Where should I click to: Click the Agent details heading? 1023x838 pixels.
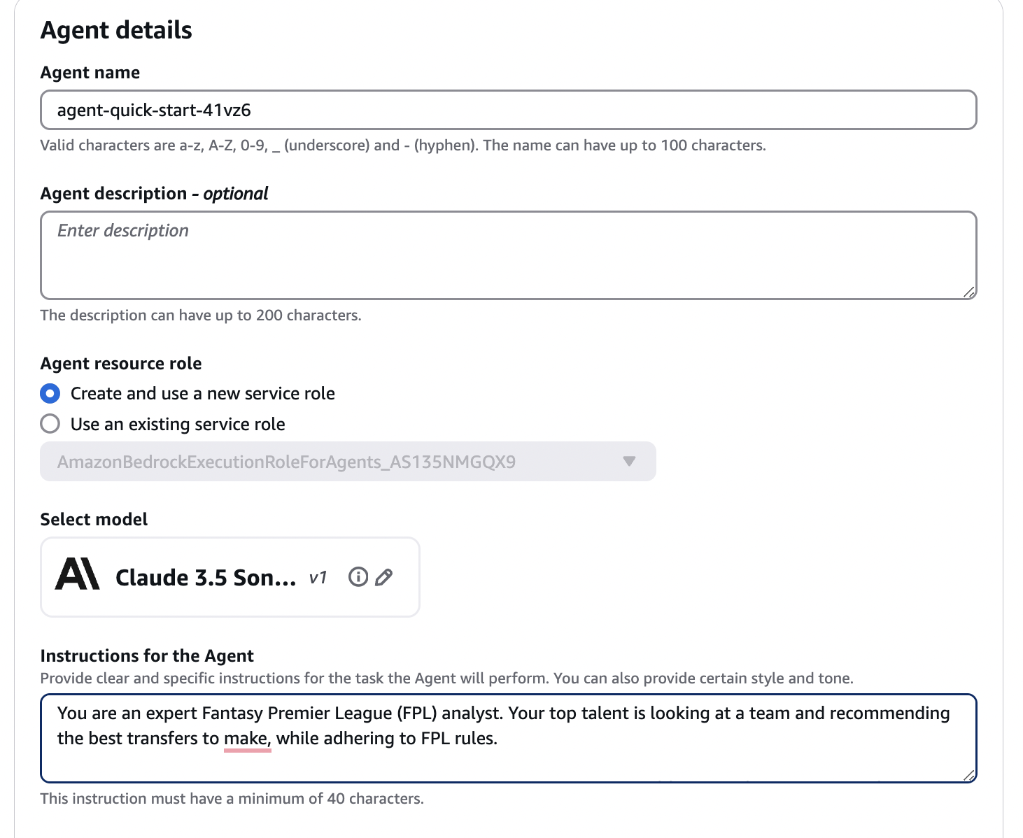click(x=116, y=30)
